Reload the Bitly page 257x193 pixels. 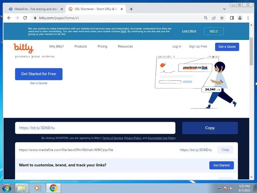tap(25, 18)
